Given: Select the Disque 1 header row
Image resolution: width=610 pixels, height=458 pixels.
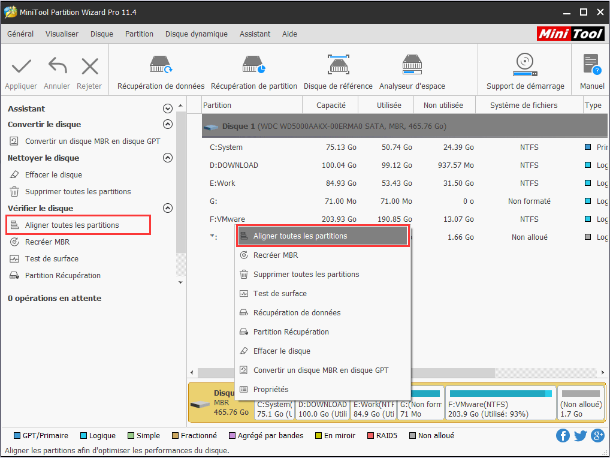Looking at the screenshot, I should click(404, 126).
